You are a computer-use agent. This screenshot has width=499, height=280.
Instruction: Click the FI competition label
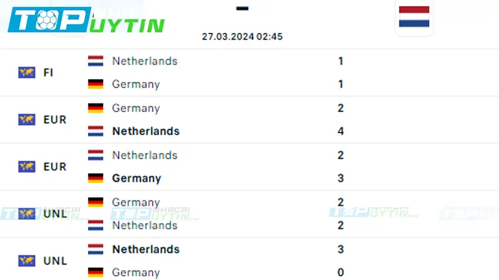(x=48, y=72)
